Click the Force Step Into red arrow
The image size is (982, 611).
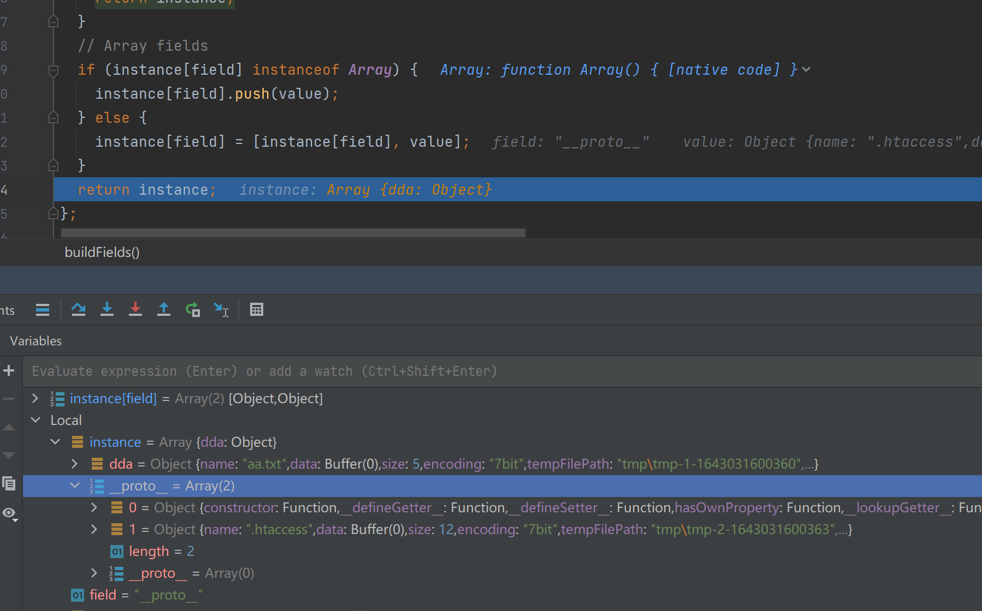[x=135, y=310]
